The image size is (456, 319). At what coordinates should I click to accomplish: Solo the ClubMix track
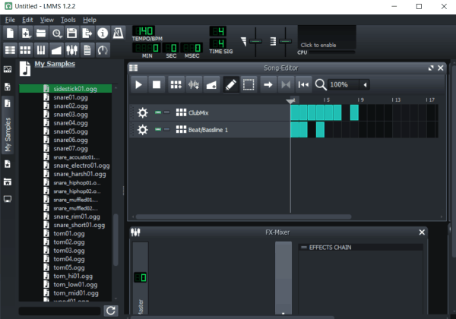[x=166, y=112]
